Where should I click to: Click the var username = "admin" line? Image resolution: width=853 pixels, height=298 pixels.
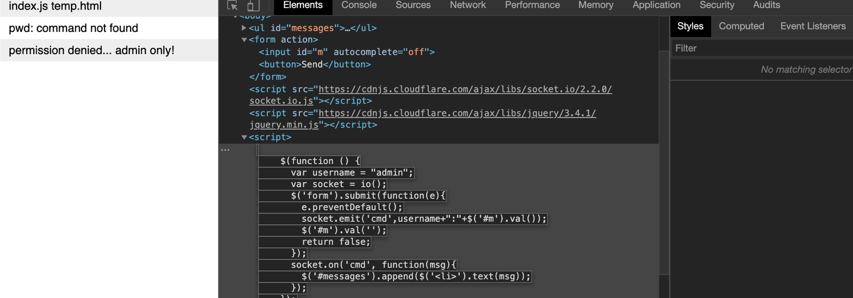[352, 173]
